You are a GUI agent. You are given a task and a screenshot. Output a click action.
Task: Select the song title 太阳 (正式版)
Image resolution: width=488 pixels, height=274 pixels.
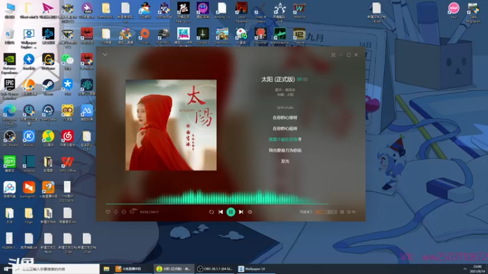point(278,79)
